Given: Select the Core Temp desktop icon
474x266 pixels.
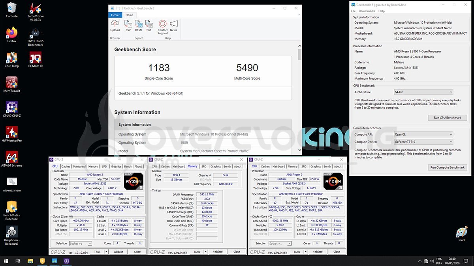Looking at the screenshot, I should (12, 60).
